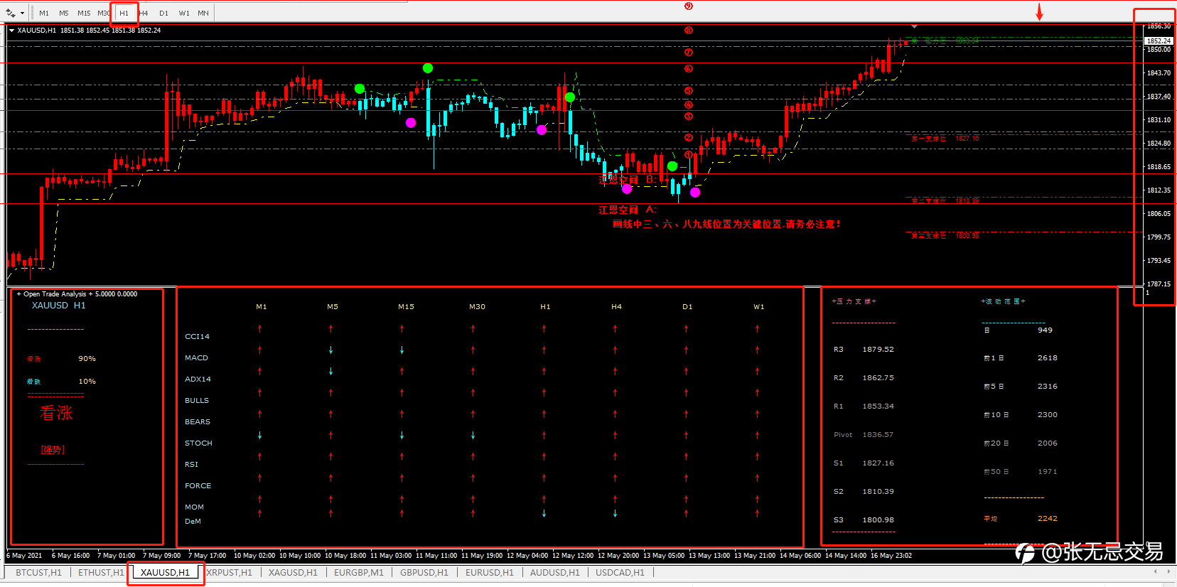This screenshot has width=1177, height=587.
Task: Click the chart tabs scroll-left arrow
Action: (1156, 571)
